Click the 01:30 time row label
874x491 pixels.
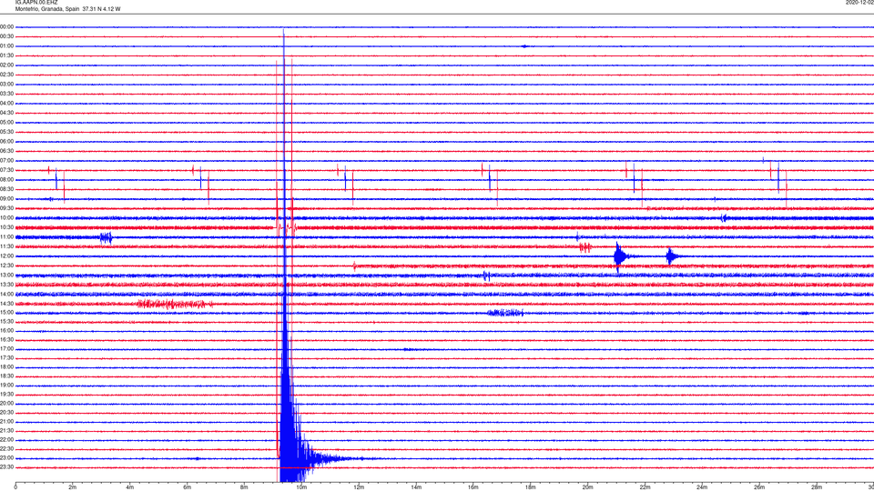[x=6, y=55]
